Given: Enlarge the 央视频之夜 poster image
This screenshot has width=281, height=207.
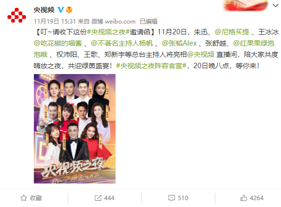Looking at the screenshot, I should pos(75,129).
